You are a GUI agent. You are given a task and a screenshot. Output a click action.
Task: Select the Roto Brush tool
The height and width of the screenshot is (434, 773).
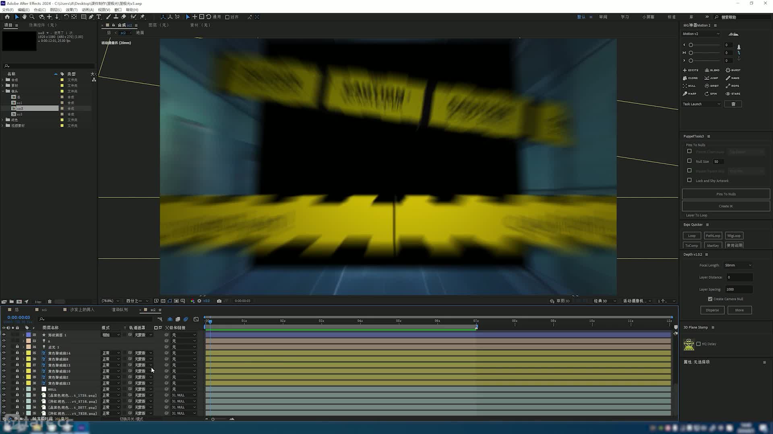(133, 17)
